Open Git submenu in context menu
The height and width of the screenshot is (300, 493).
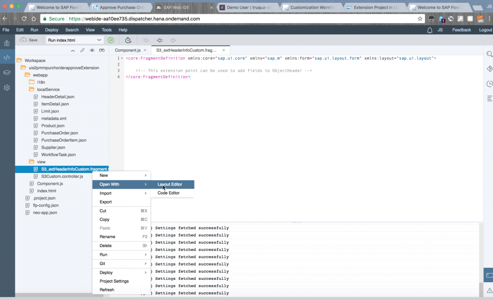click(121, 263)
